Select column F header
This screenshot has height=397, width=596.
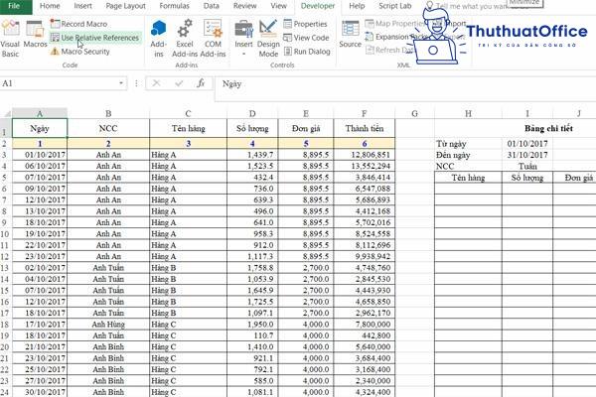pyautogui.click(x=365, y=113)
